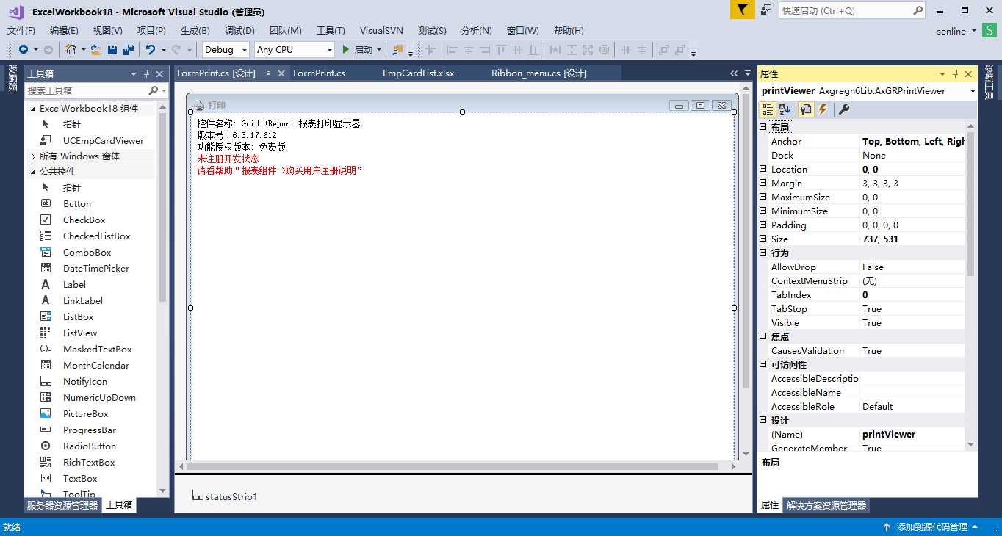This screenshot has height=536, width=1002.
Task: Collapse the 公共控件 toolbox group
Action: pos(33,171)
